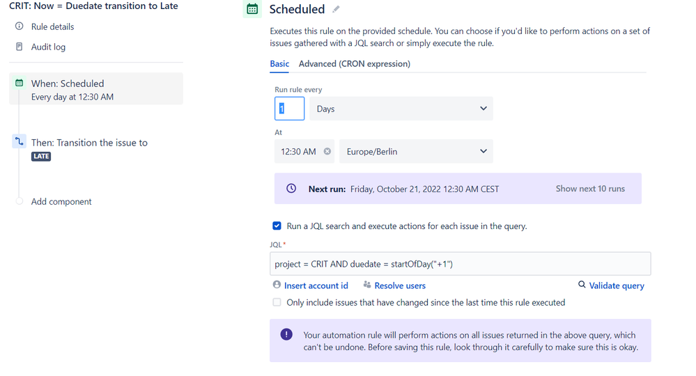Open the Audit log
Screen dimensions: 696x376
tap(48, 47)
